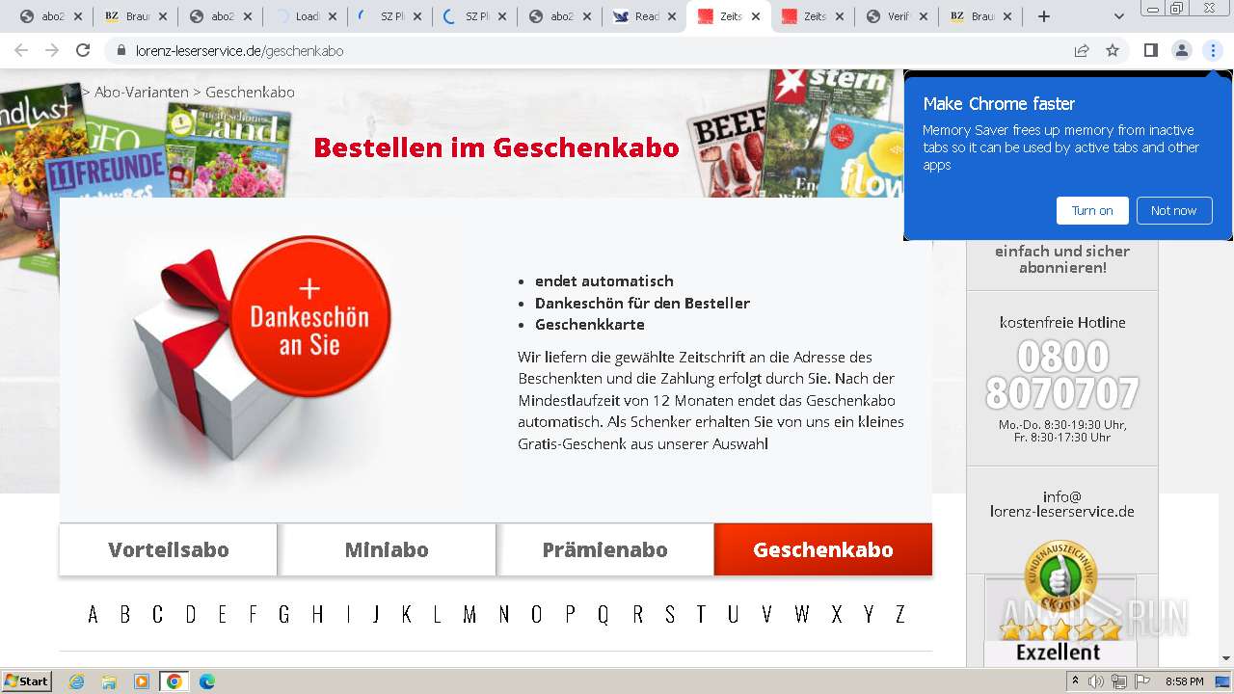Filter magazines by letter Z
This screenshot has width=1234, height=694.
point(900,614)
